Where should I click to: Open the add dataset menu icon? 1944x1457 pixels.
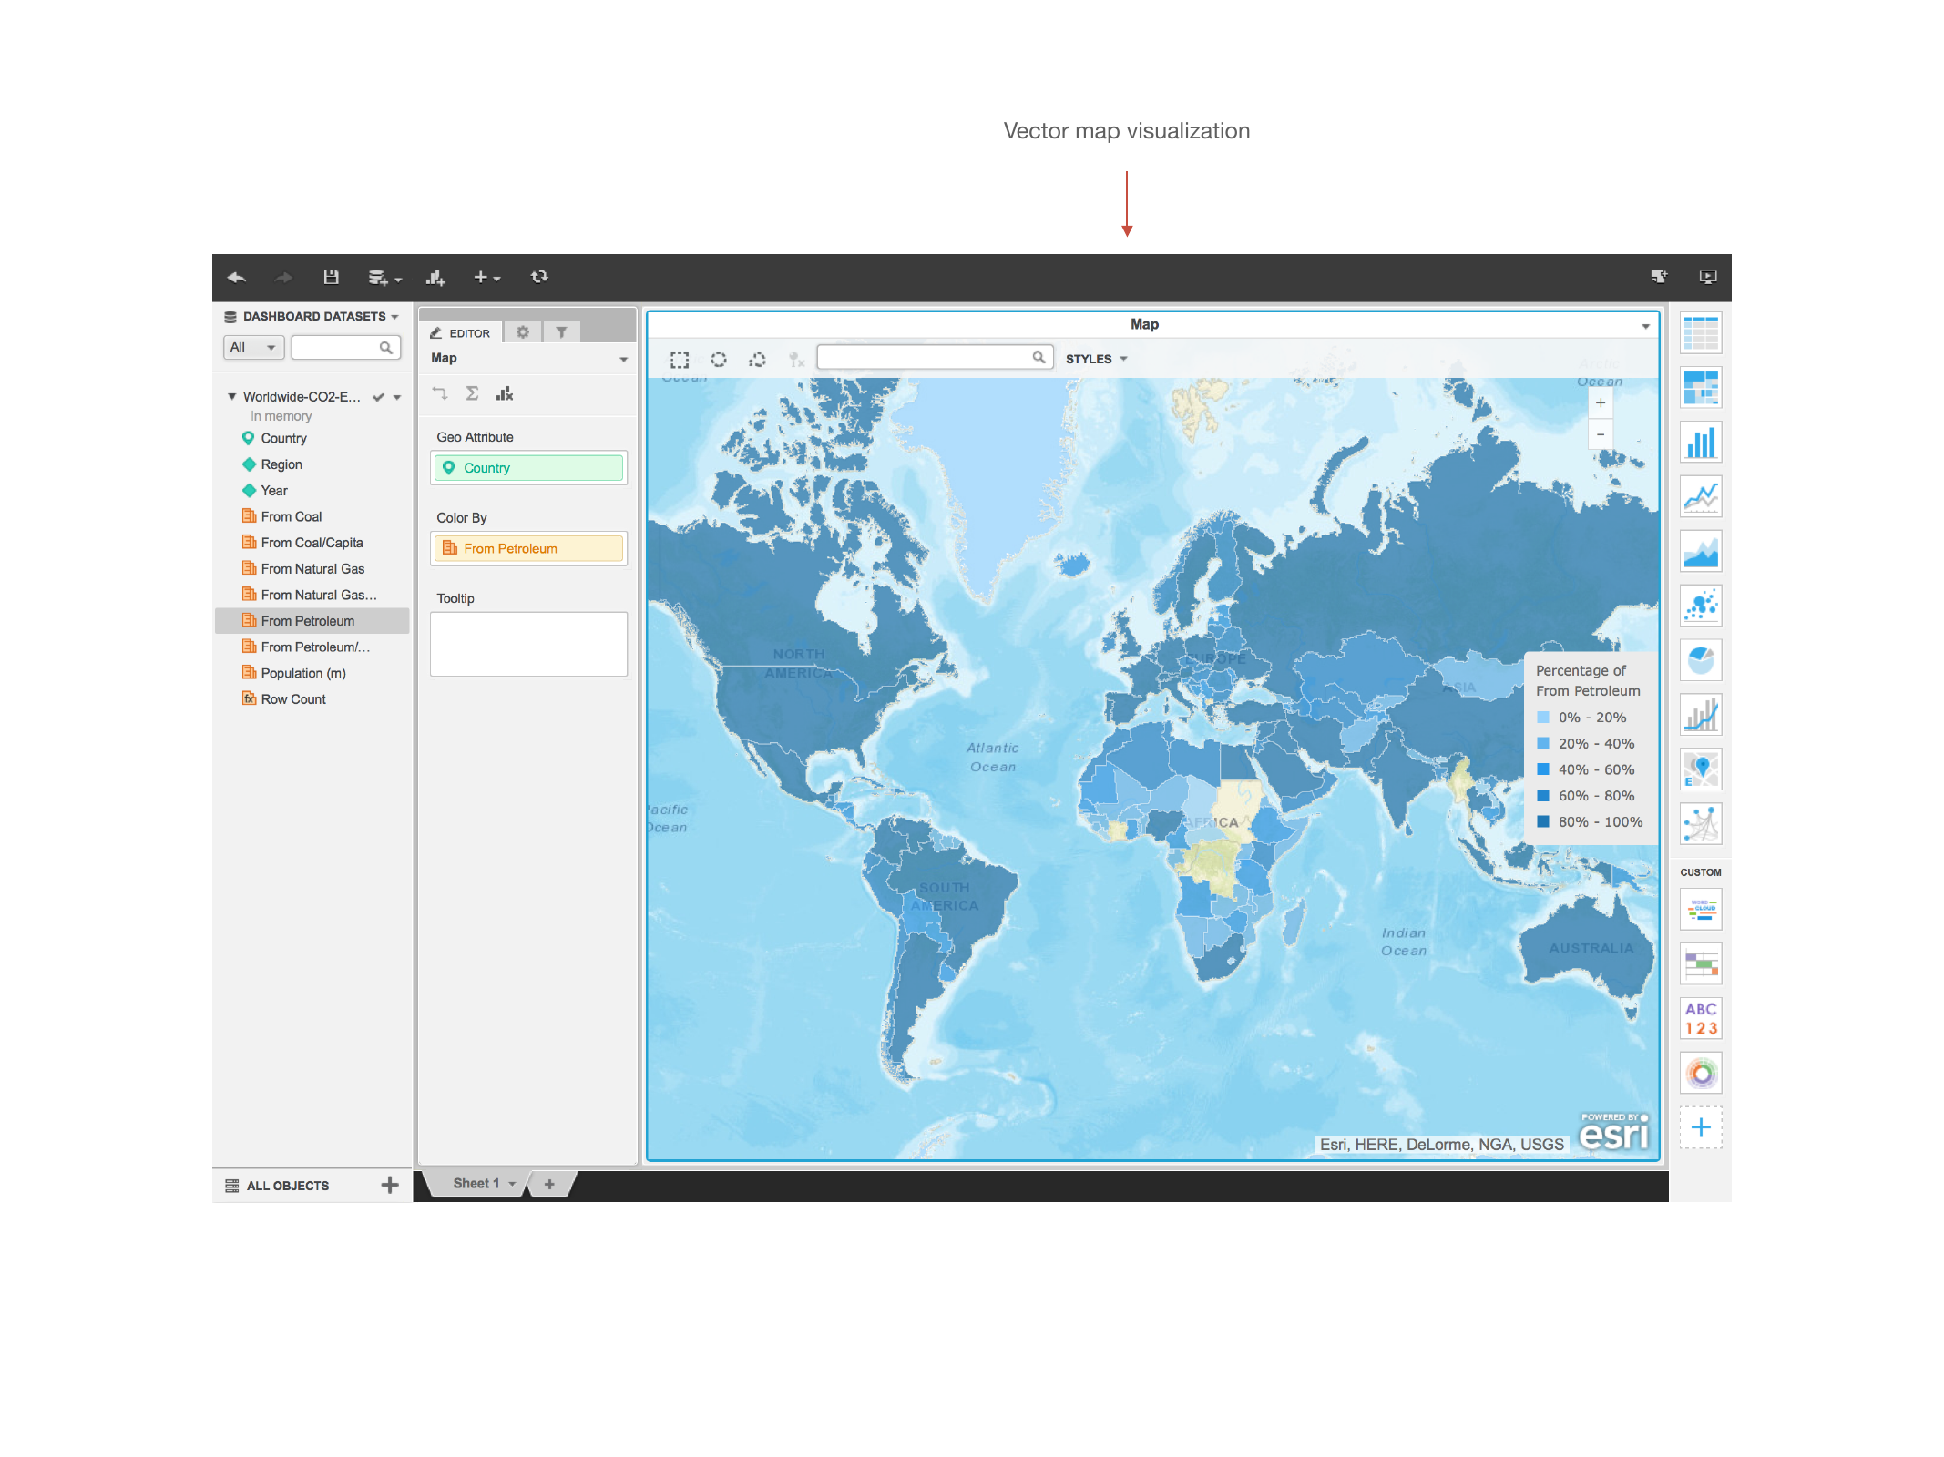384,278
